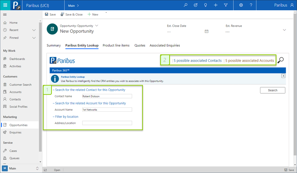Open advanced find funnel icon
Viewport: 297px width, 173px height.
pos(226,5)
